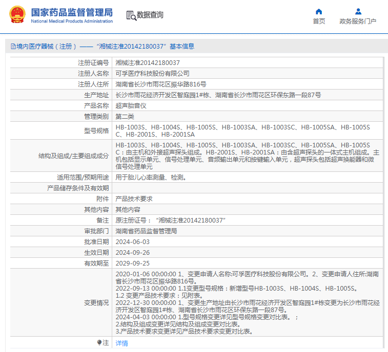Viewport: 388px width, 352px height.
Task: Click National Medical Products Administration subtitle
Action: pos(72,21)
